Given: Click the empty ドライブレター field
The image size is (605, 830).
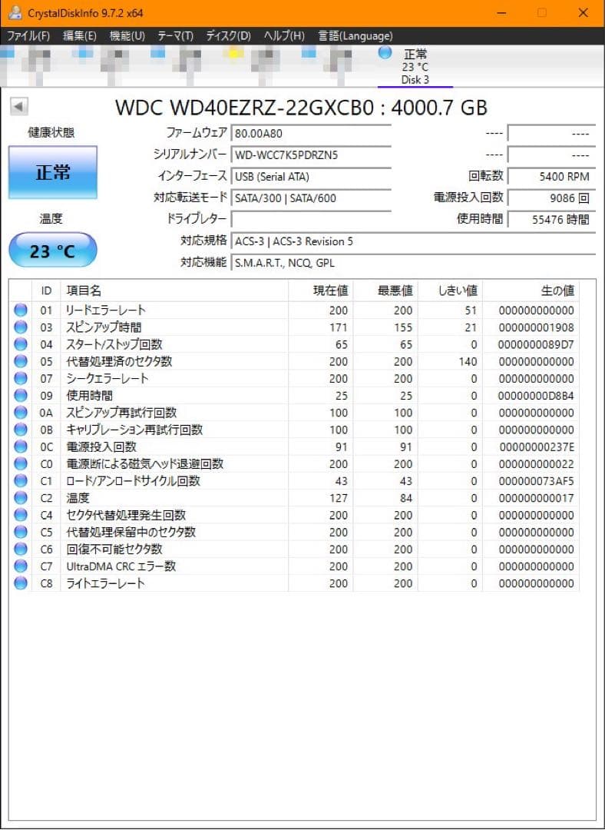Looking at the screenshot, I should [311, 219].
